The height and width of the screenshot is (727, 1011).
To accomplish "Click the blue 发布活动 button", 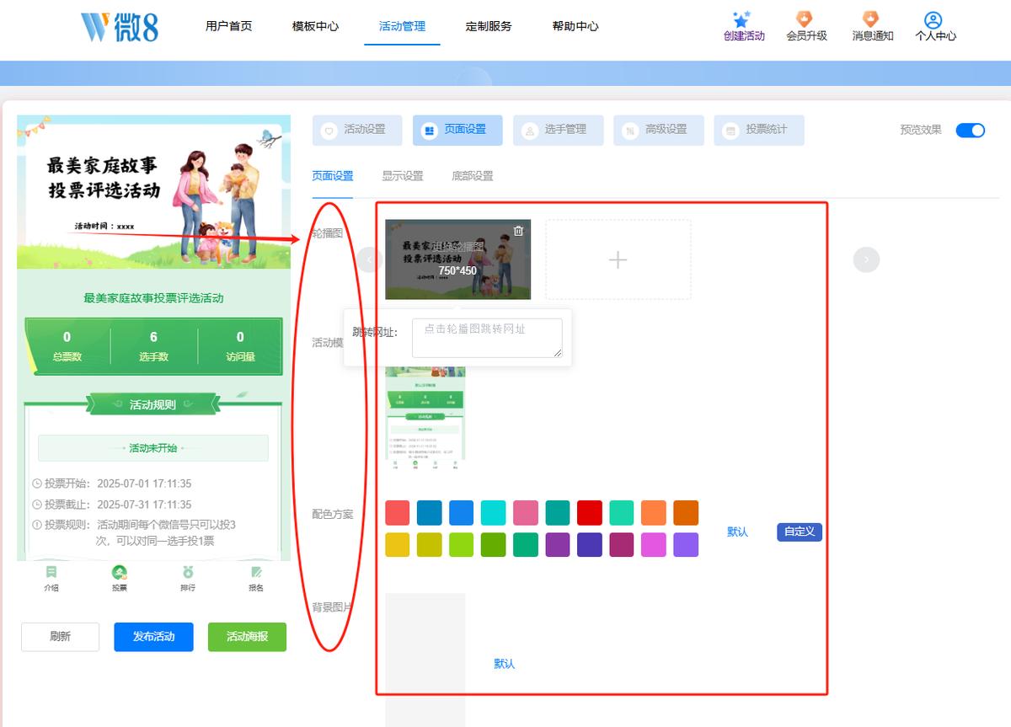I will 153,637.
